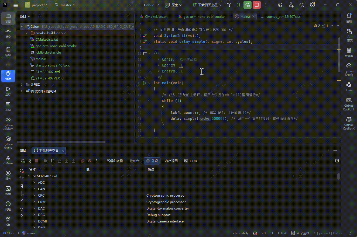Switch to the 内存视图 debug tab

click(171, 161)
